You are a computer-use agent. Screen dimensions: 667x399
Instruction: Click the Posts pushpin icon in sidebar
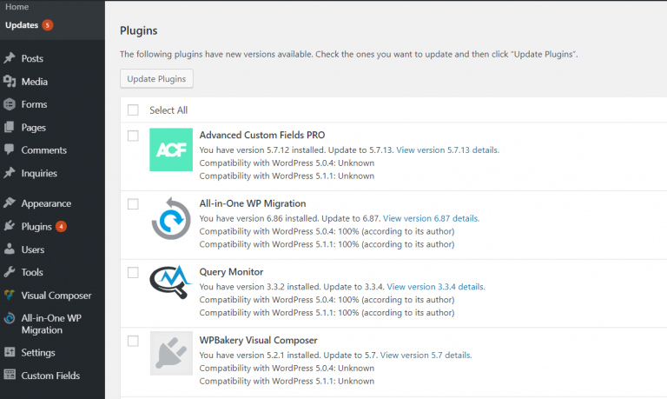click(10, 58)
